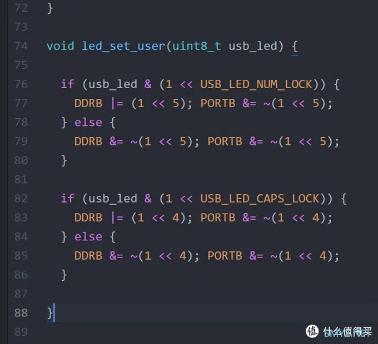Screen dimensions: 378x344
Task: Click closing brace on line 80
Action: [64, 161]
